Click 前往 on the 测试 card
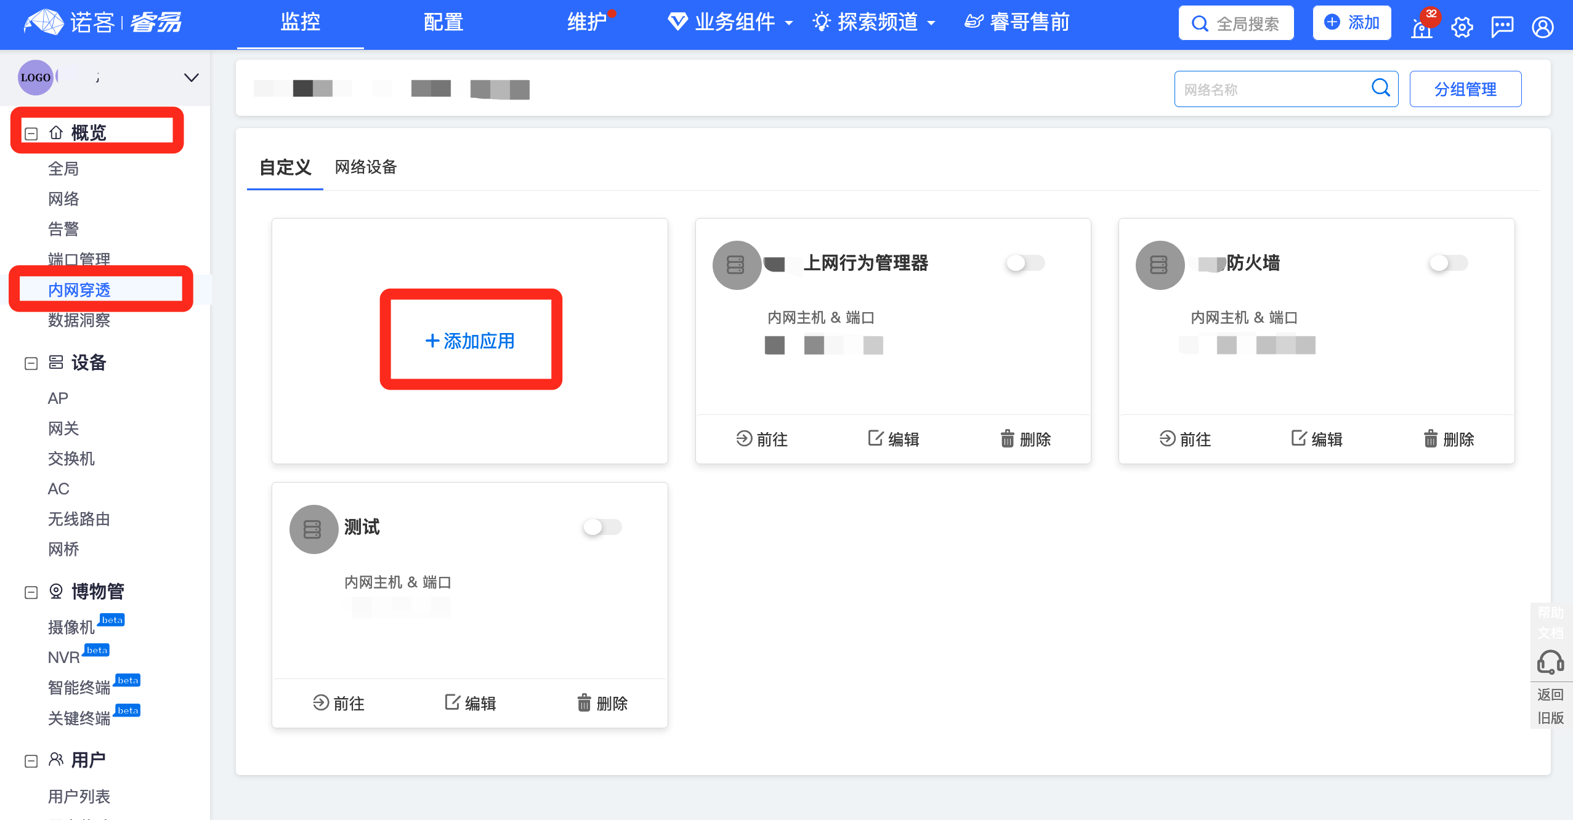This screenshot has height=820, width=1573. click(339, 703)
